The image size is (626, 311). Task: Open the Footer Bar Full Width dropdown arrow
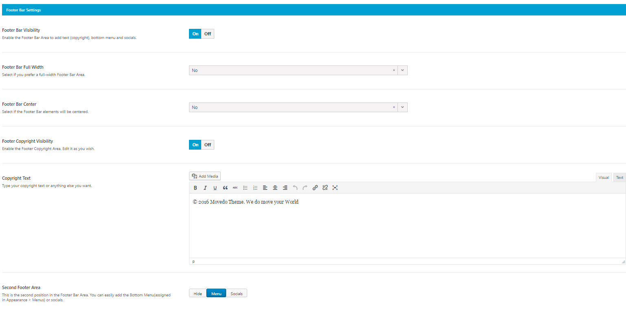pyautogui.click(x=402, y=70)
